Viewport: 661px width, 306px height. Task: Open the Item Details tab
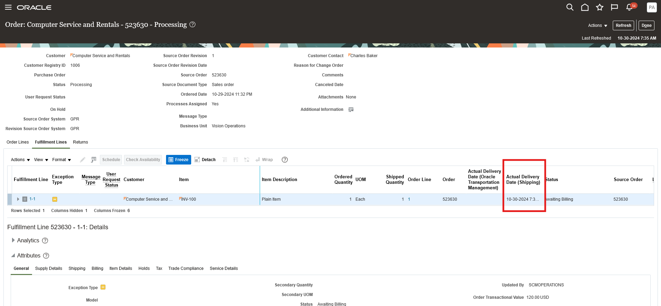(121, 268)
